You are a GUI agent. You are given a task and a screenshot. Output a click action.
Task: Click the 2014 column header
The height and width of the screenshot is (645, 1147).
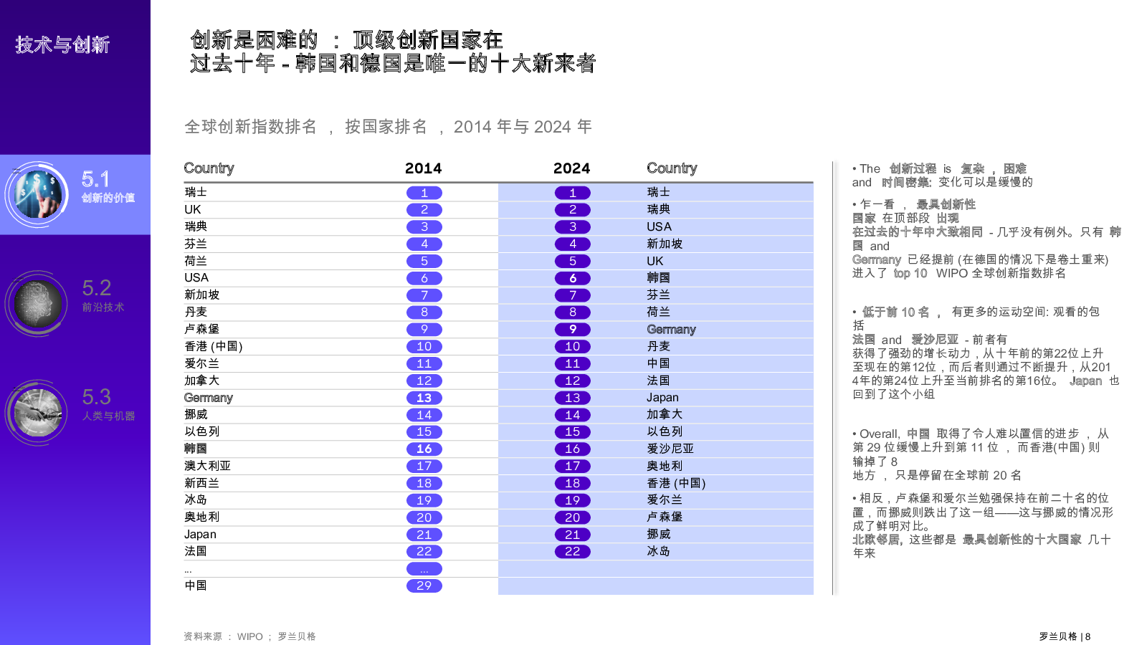424,168
